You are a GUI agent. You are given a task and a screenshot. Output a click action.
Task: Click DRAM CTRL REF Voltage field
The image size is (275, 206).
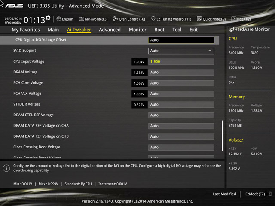[x=181, y=115]
